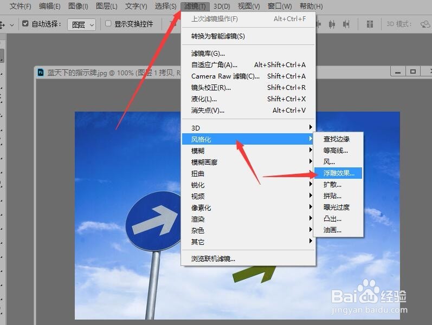Expand the tool preset arrow beside Move tool
The height and width of the screenshot is (325, 432).
tap(12, 25)
